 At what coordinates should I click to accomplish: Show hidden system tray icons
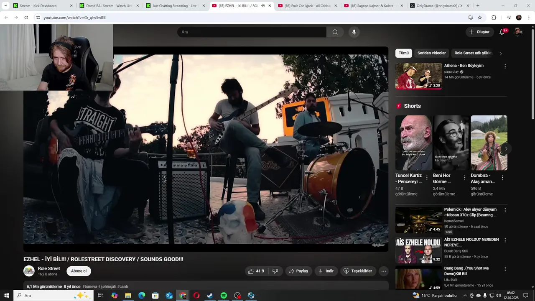(464, 296)
